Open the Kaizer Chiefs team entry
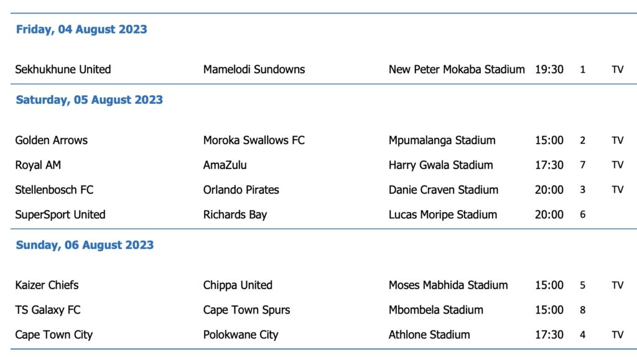This screenshot has height=357, width=637. click(x=47, y=285)
